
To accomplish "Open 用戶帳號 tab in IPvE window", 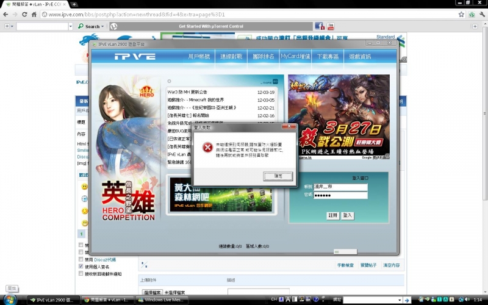I will (199, 56).
